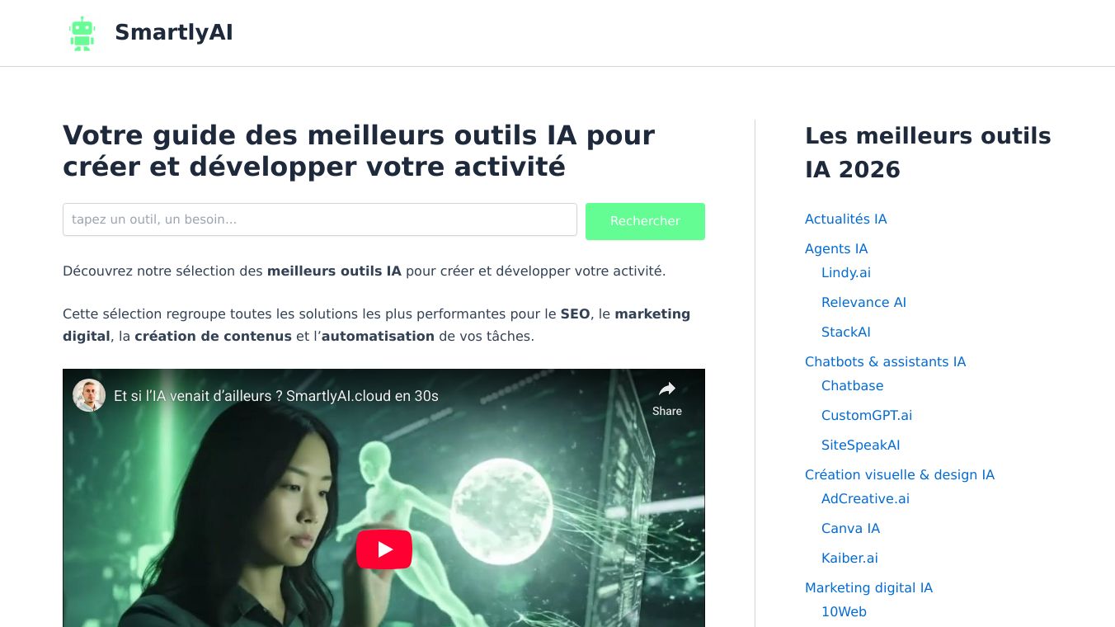The width and height of the screenshot is (1115, 627).
Task: Focus the tool search input field
Action: click(320, 219)
